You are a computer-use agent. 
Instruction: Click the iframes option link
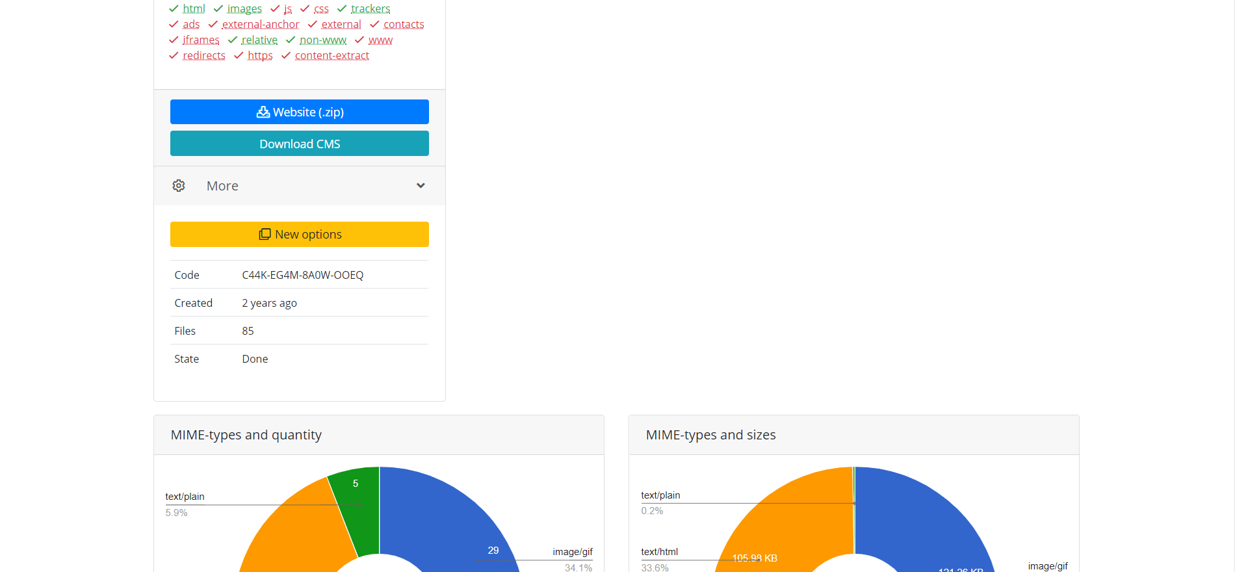point(201,40)
